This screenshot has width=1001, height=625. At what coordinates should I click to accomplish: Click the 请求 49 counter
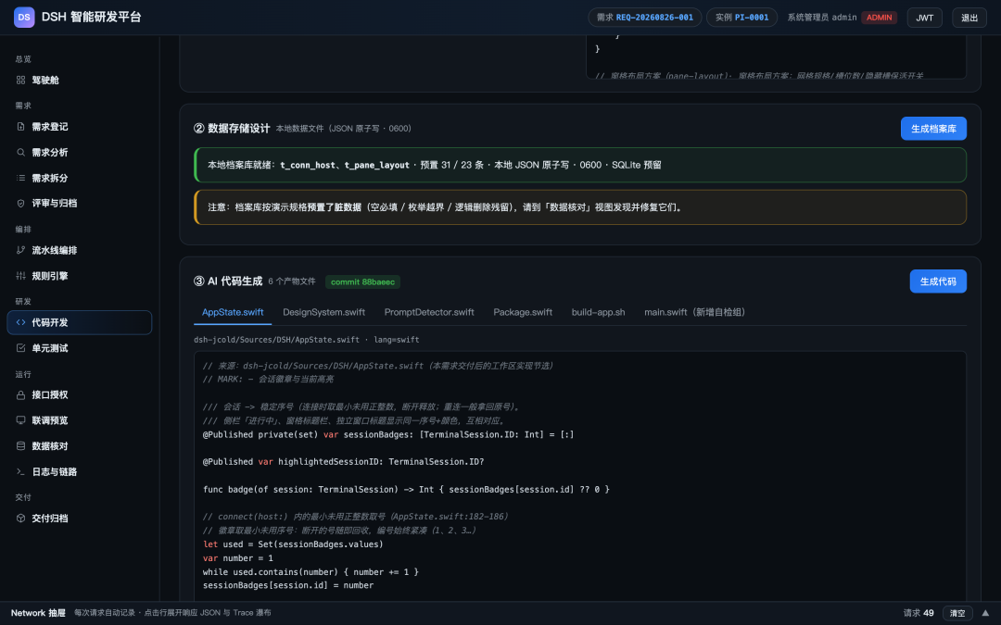coord(919,613)
